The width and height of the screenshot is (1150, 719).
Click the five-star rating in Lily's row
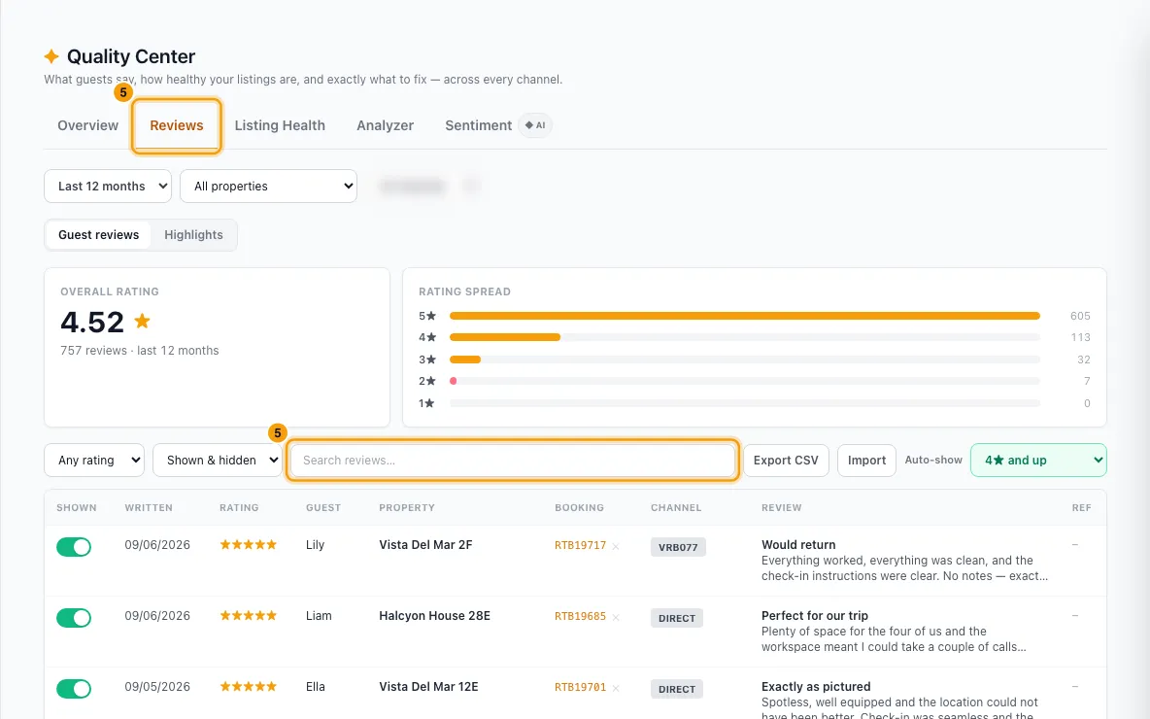[249, 544]
